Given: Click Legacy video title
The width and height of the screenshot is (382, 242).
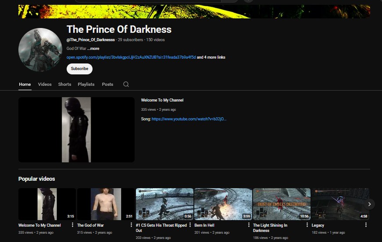Looking at the screenshot, I should click(318, 225).
